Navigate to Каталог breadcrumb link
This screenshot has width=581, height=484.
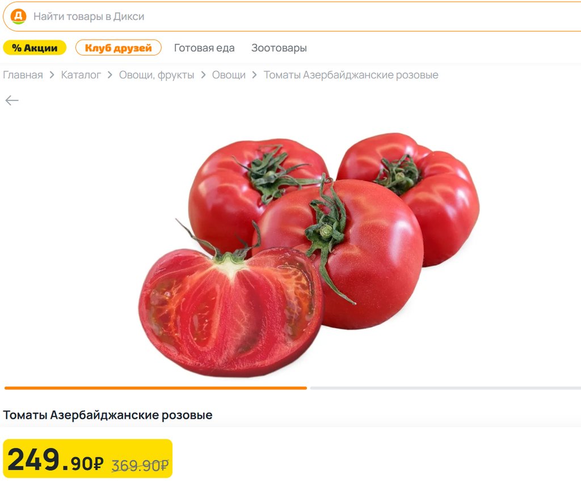point(81,75)
